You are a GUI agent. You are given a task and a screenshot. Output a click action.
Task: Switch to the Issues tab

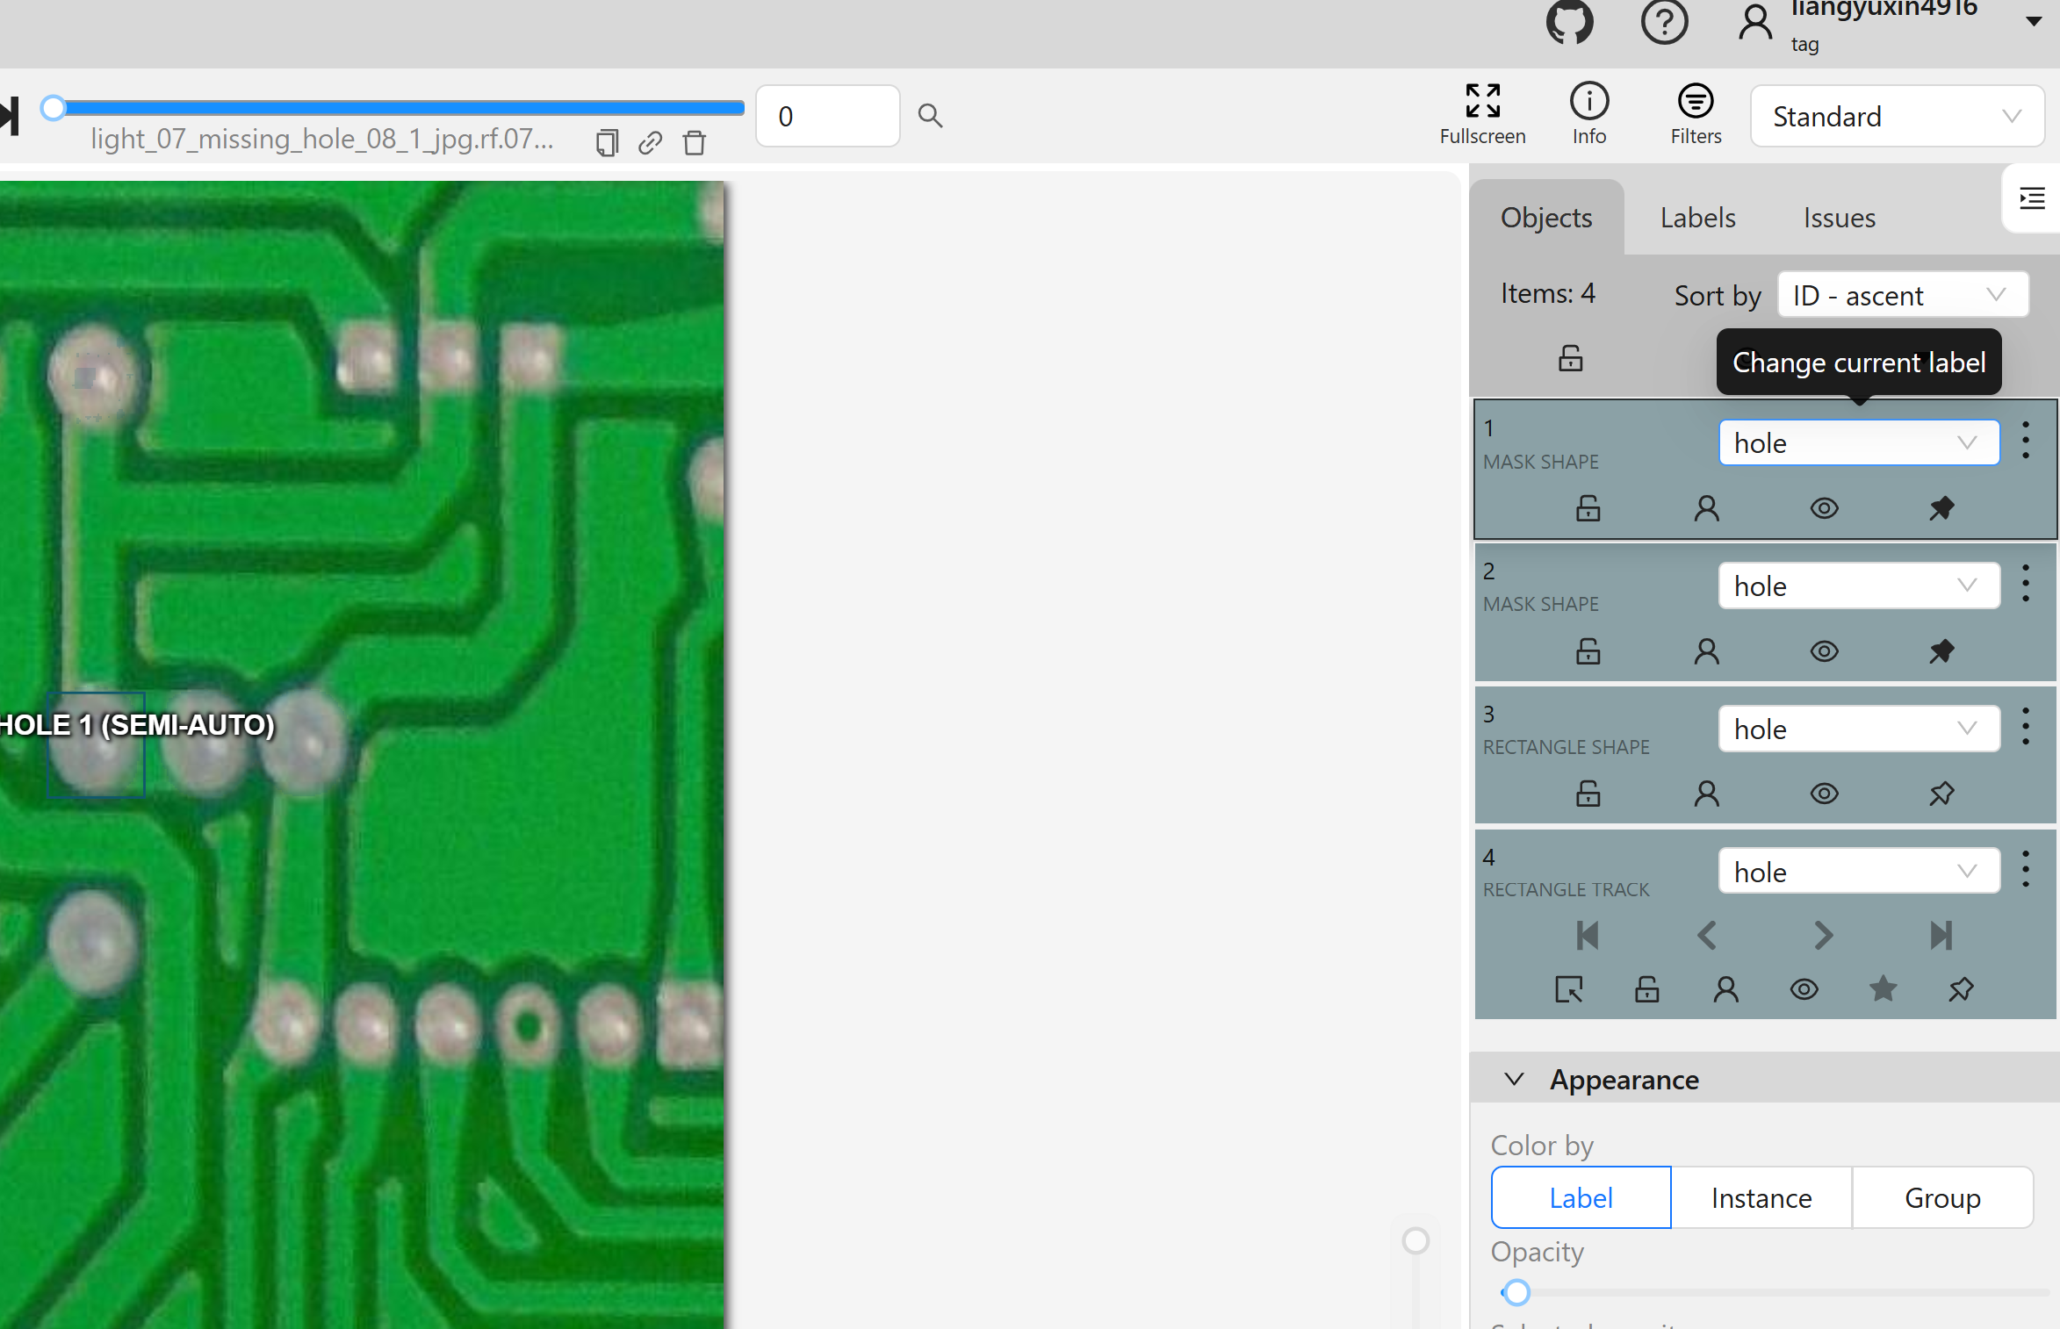1839,218
